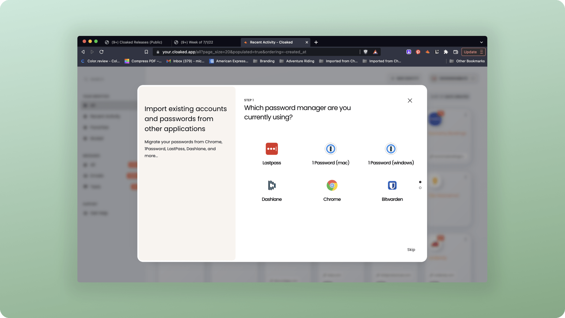Close the import dialog with X
Image resolution: width=565 pixels, height=318 pixels.
410,100
